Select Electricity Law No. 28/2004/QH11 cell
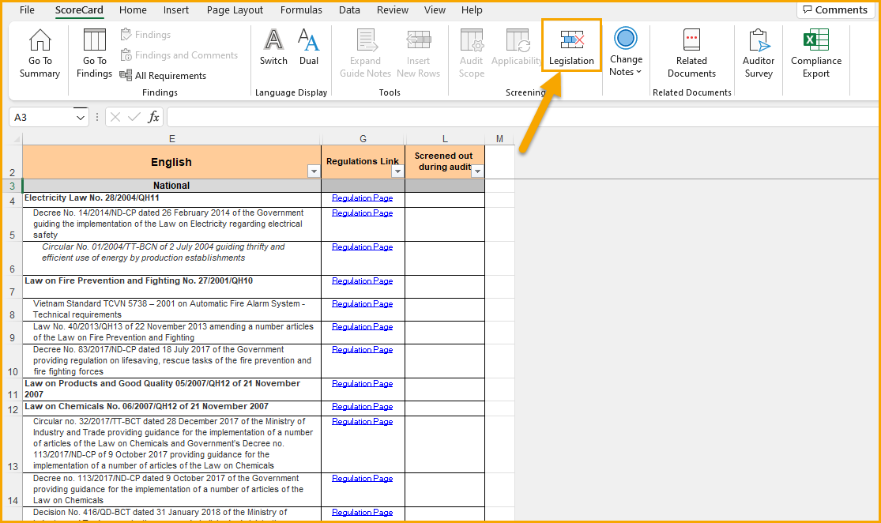Screen dimensions: 881x523 (172, 199)
